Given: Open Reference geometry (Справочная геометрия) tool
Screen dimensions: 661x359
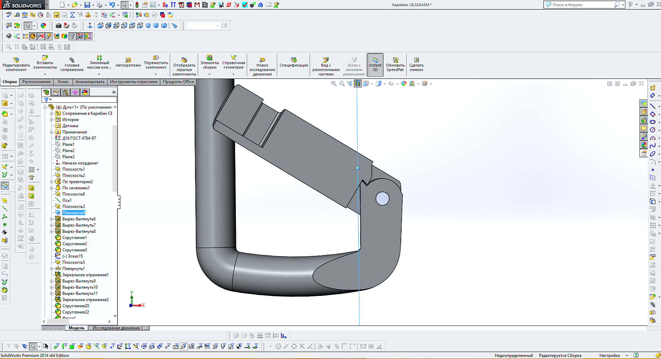Looking at the screenshot, I should click(234, 62).
